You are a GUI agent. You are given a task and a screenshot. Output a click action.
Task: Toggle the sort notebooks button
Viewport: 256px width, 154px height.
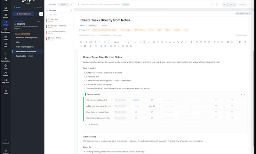41,14
